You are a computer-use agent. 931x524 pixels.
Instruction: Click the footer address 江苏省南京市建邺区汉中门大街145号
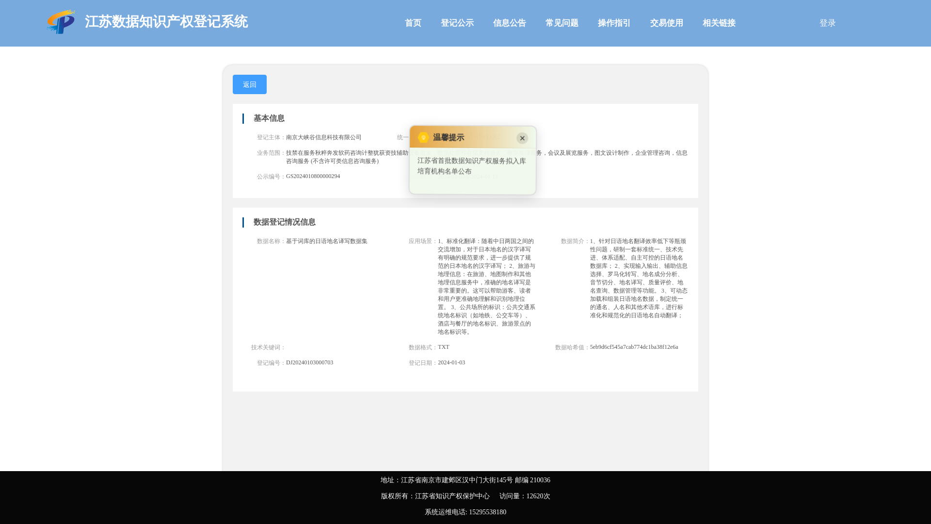[457, 480]
